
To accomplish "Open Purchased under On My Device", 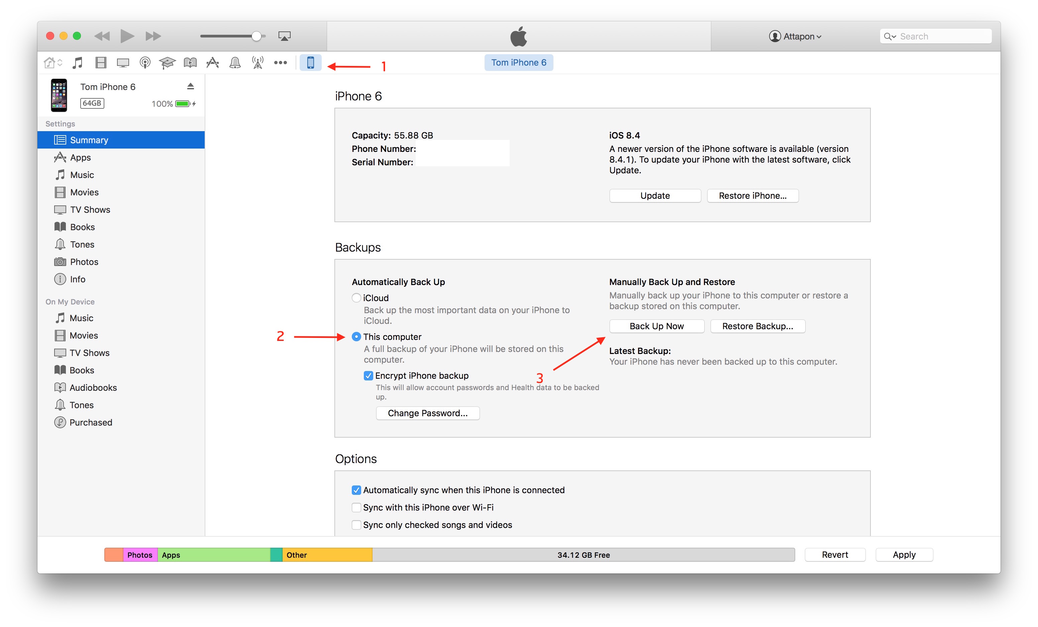I will pyautogui.click(x=121, y=423).
